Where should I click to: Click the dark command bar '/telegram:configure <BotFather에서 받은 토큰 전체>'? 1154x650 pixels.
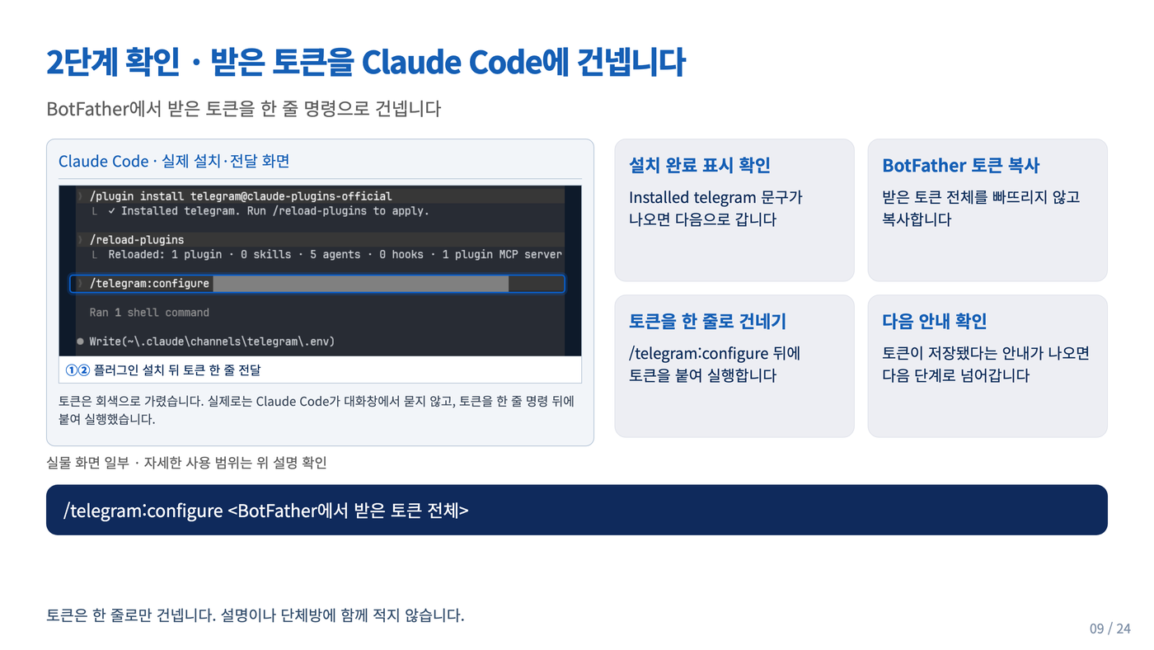(x=576, y=510)
